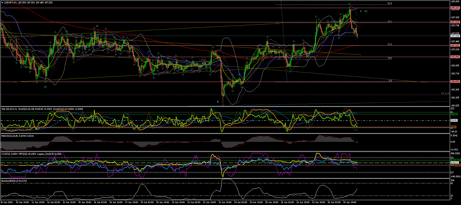Select the cyan wave label 'a'
This screenshot has width=461, height=205.
pos(96,26)
